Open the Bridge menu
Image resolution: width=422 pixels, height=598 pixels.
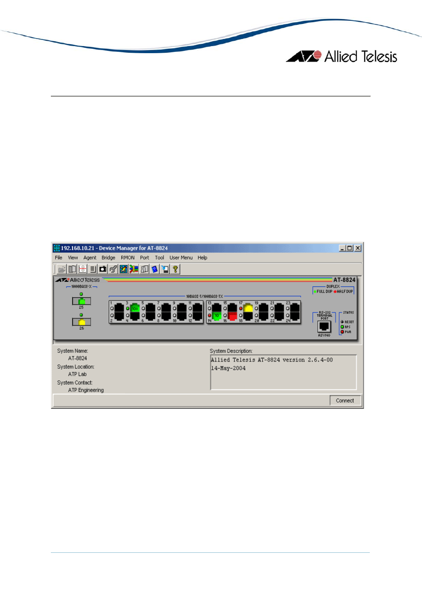(x=108, y=257)
